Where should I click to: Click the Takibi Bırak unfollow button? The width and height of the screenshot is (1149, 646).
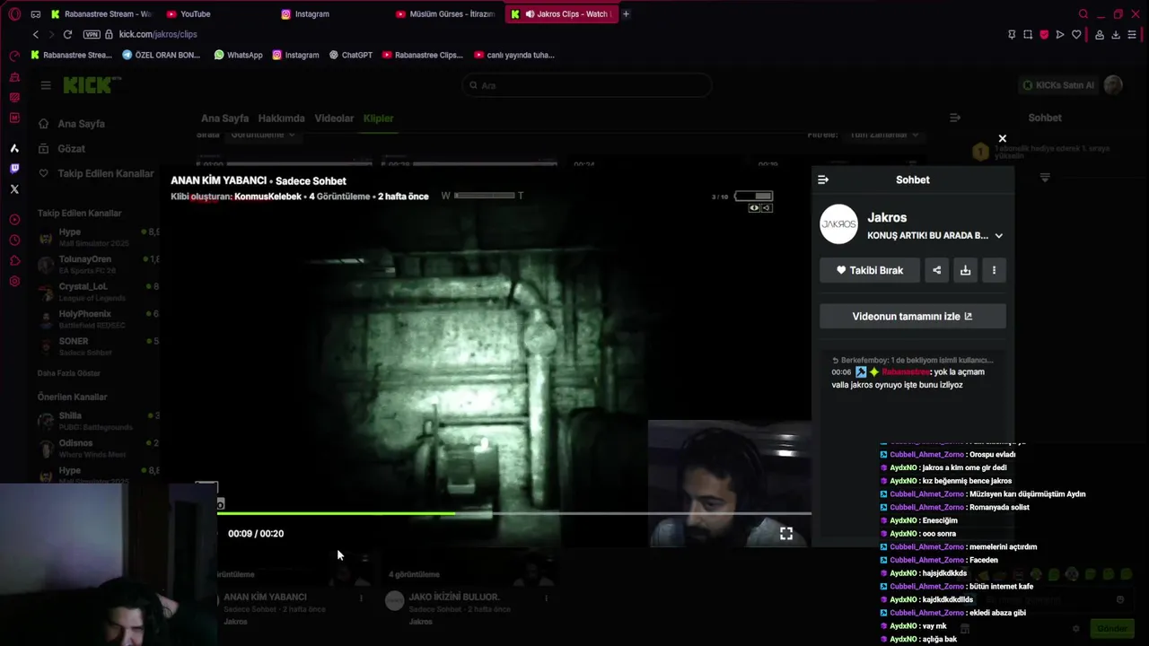870,270
